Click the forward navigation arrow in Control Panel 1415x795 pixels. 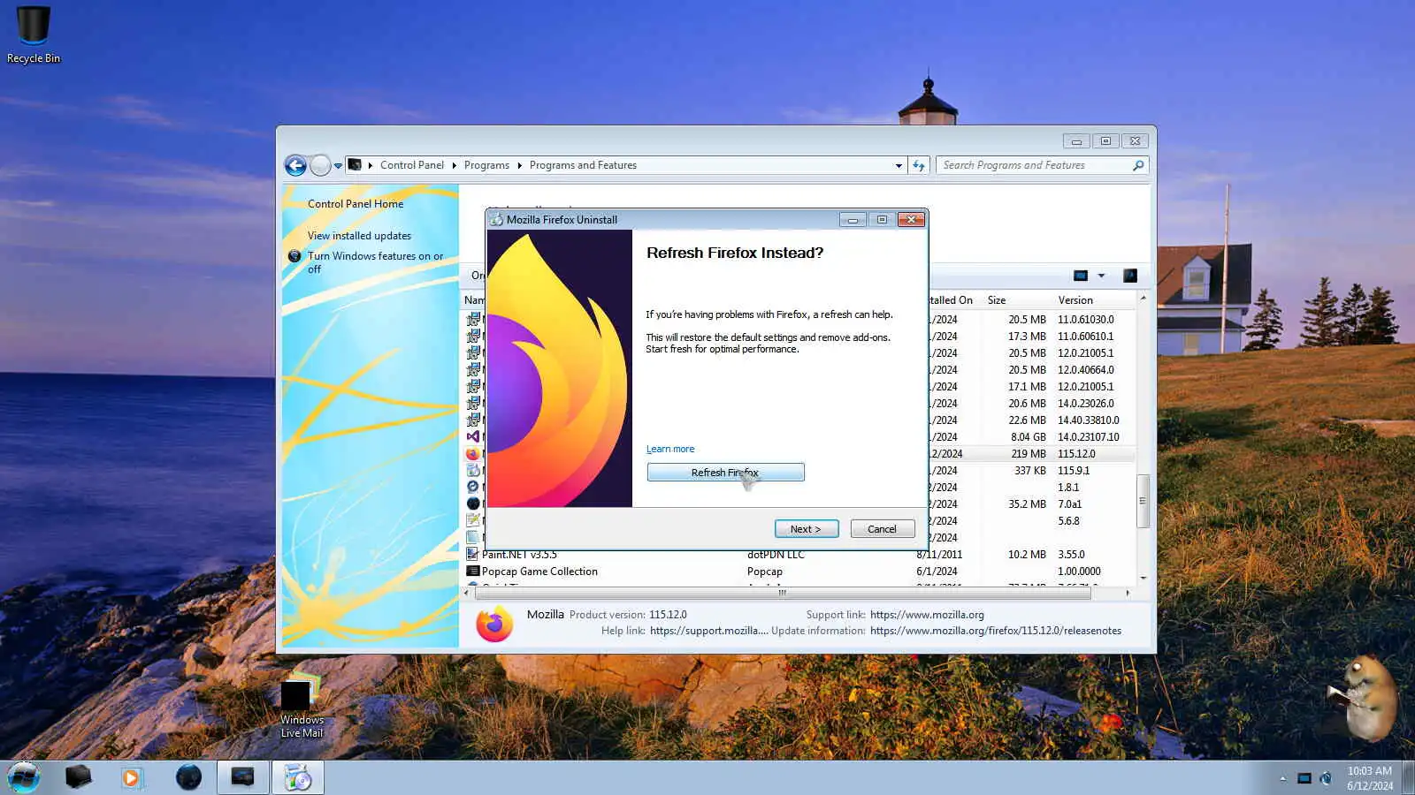[320, 165]
